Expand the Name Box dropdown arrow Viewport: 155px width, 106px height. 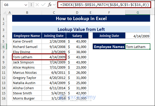26,5
